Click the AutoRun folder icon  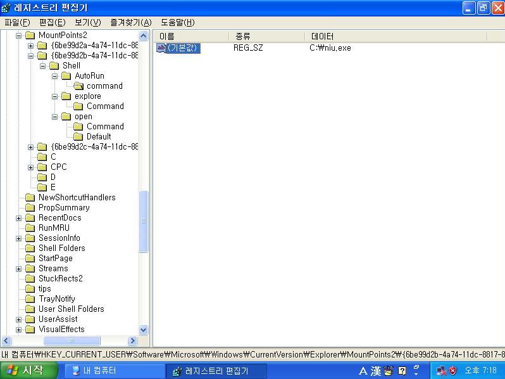66,76
